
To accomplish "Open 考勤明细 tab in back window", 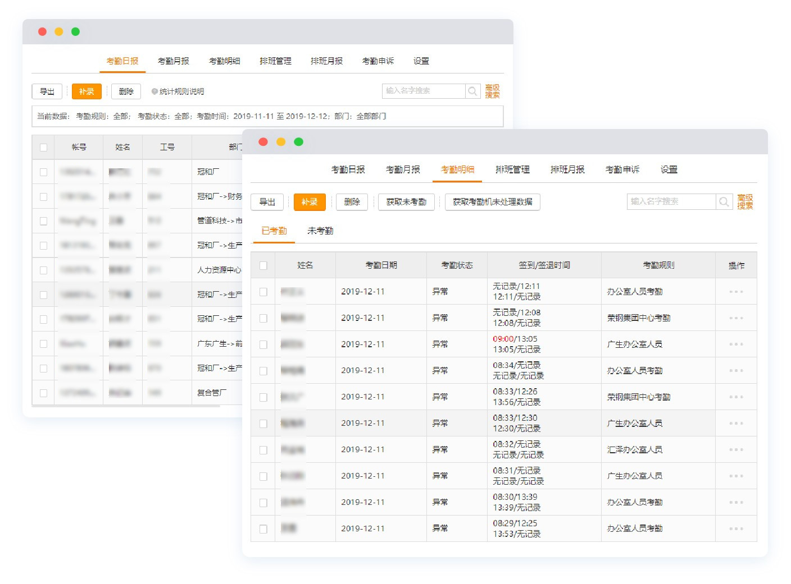I will (225, 61).
